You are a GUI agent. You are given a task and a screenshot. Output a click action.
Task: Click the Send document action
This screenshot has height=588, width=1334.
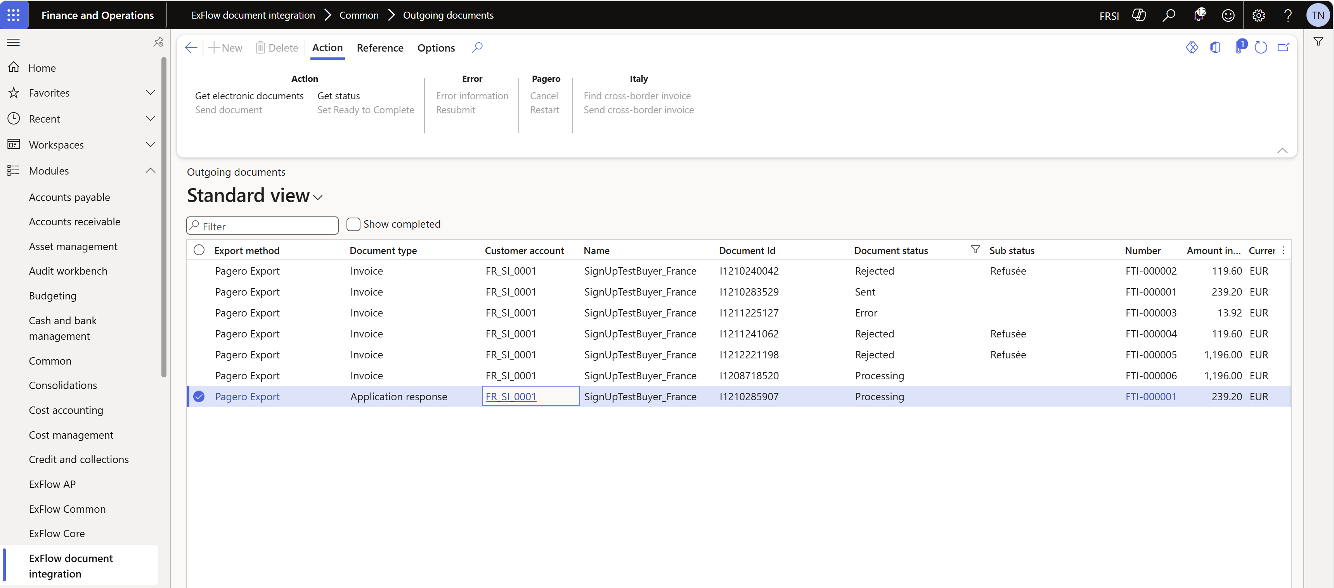[229, 110]
